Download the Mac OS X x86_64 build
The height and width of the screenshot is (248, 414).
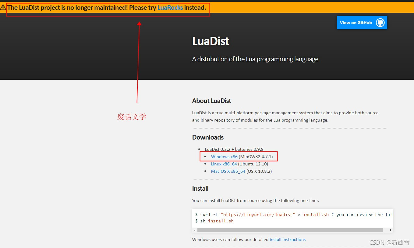(x=228, y=171)
